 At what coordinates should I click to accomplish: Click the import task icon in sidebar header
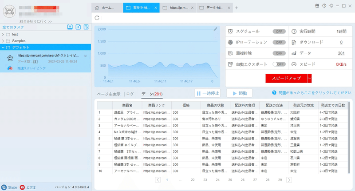point(70,27)
